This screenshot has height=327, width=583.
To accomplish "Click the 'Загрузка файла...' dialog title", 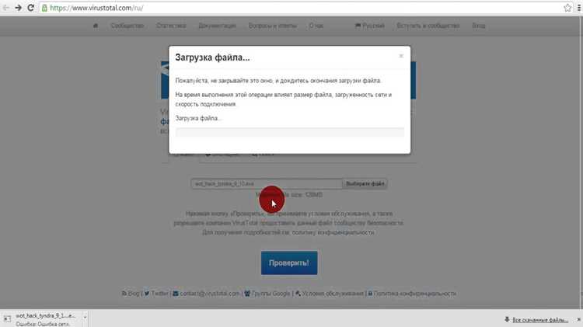I will tap(213, 57).
